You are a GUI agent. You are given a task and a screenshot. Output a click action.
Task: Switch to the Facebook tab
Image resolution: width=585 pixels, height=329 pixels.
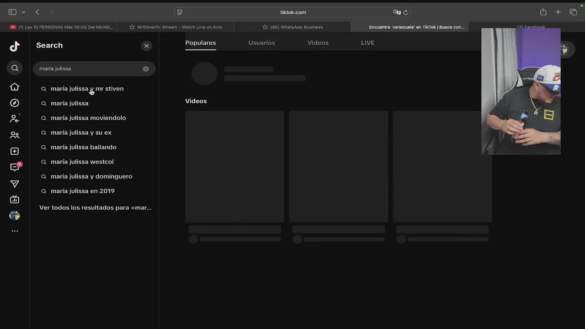coord(531,27)
